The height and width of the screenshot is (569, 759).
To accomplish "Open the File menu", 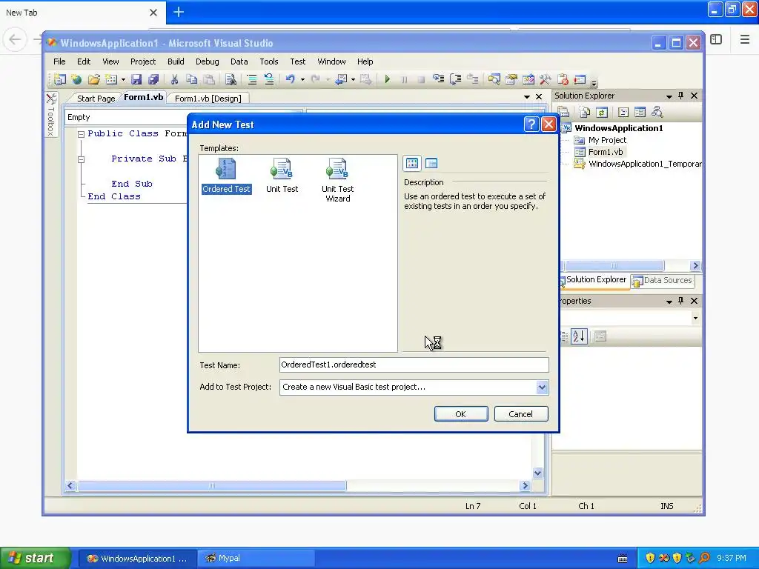I will click(59, 61).
